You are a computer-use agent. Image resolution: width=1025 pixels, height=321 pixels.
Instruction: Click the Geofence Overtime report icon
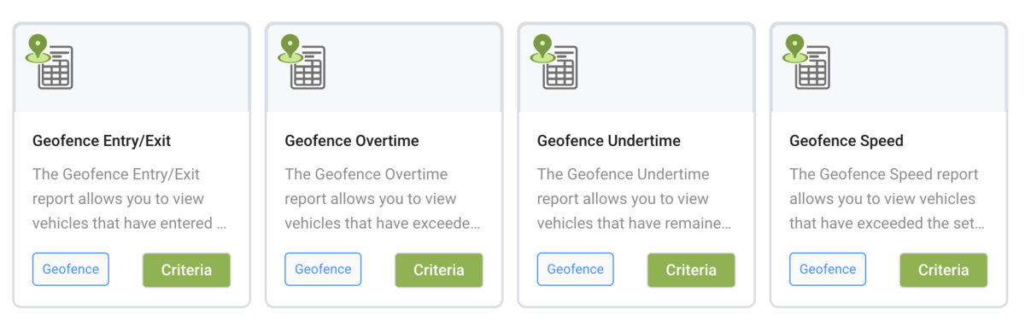click(302, 61)
